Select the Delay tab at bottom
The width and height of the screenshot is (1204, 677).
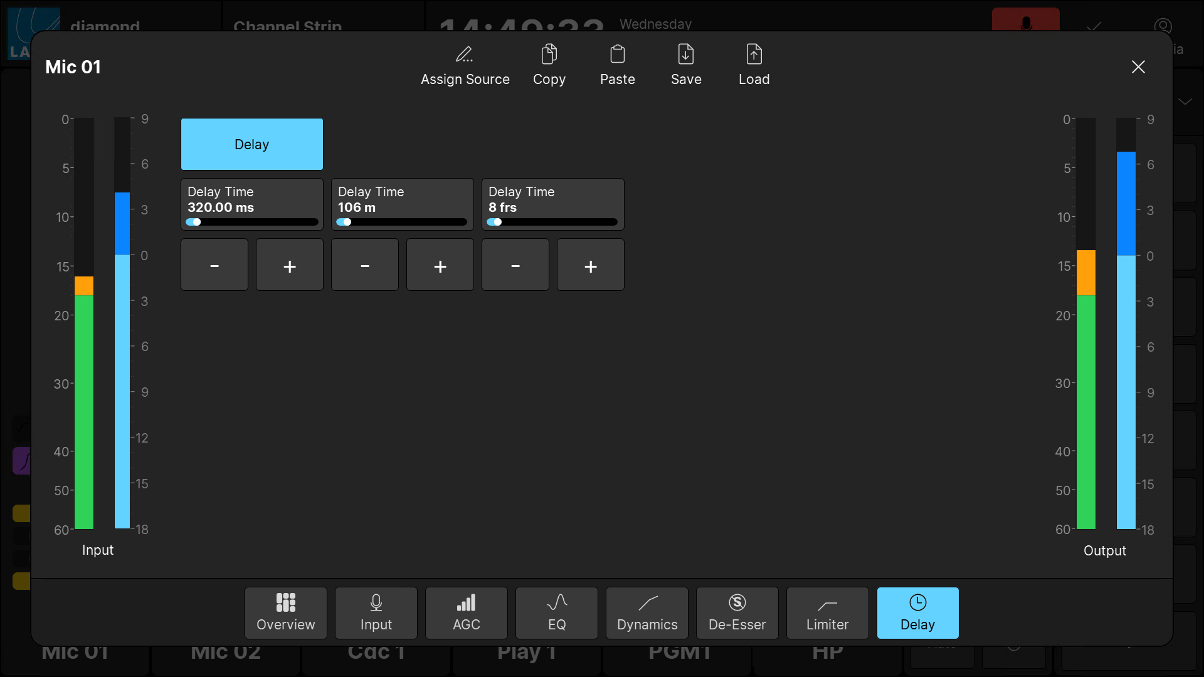point(918,613)
